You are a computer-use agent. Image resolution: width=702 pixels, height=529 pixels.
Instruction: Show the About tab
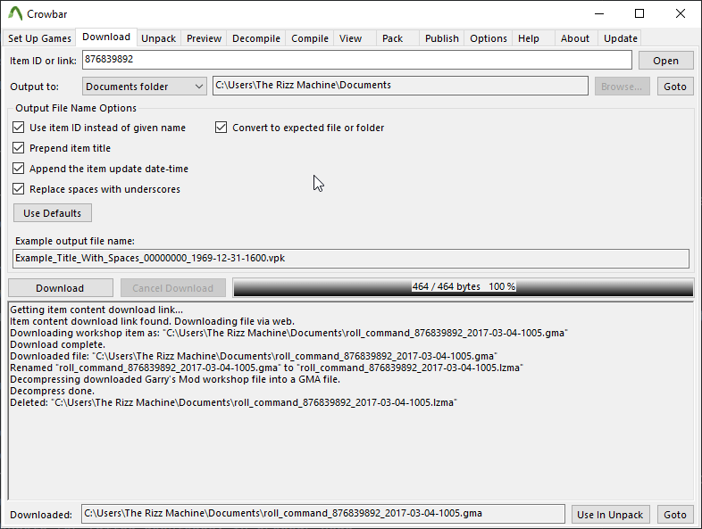point(575,38)
